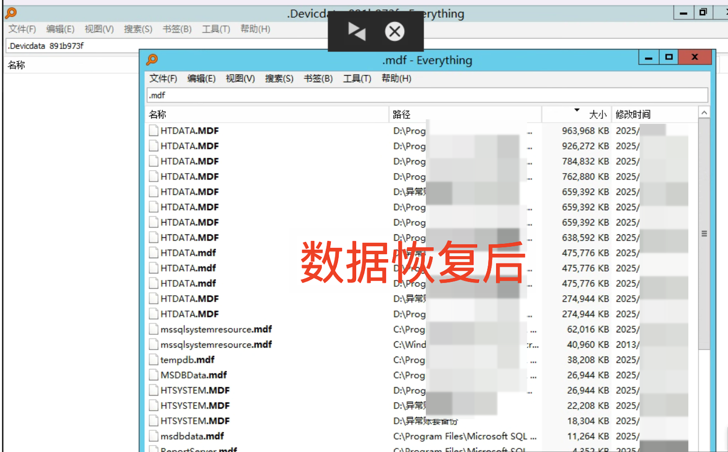
Task: Open 工具(T) menu in front window
Action: click(x=357, y=79)
